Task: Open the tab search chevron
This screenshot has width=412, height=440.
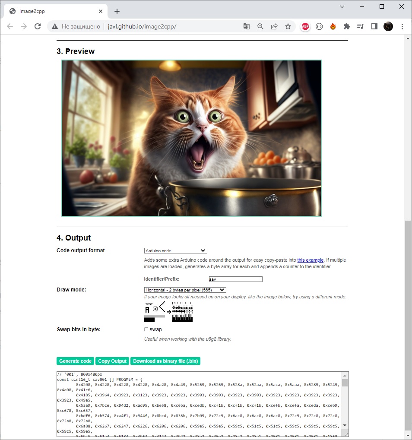Action: pyautogui.click(x=342, y=6)
